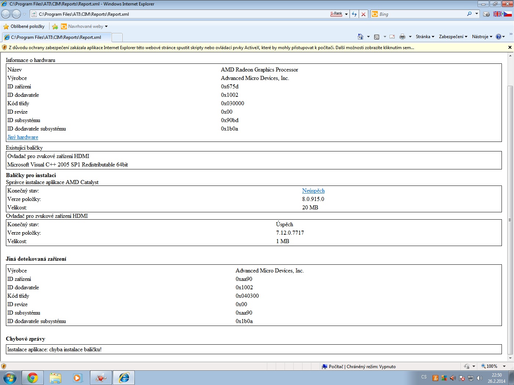Screen dimensions: 514x385
Task: Expand the Print options dropdown arrow
Action: pos(410,37)
